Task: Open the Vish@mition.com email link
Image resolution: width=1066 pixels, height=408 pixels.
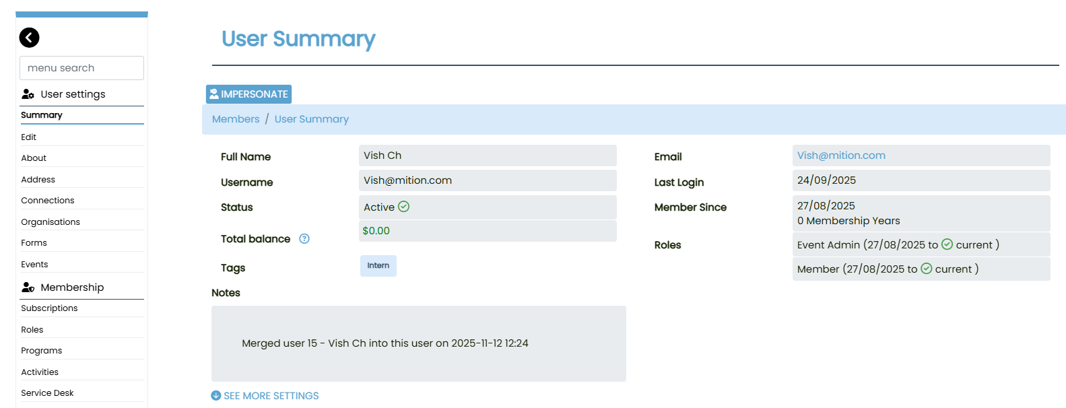Action: click(x=841, y=156)
